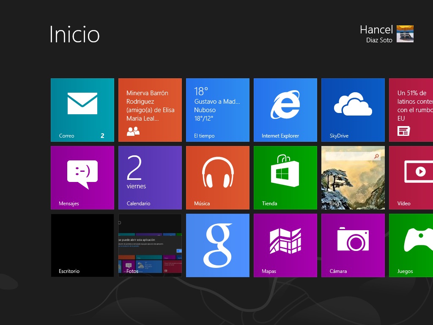Open the SkyDrive app
The height and width of the screenshot is (325, 433).
(x=353, y=110)
